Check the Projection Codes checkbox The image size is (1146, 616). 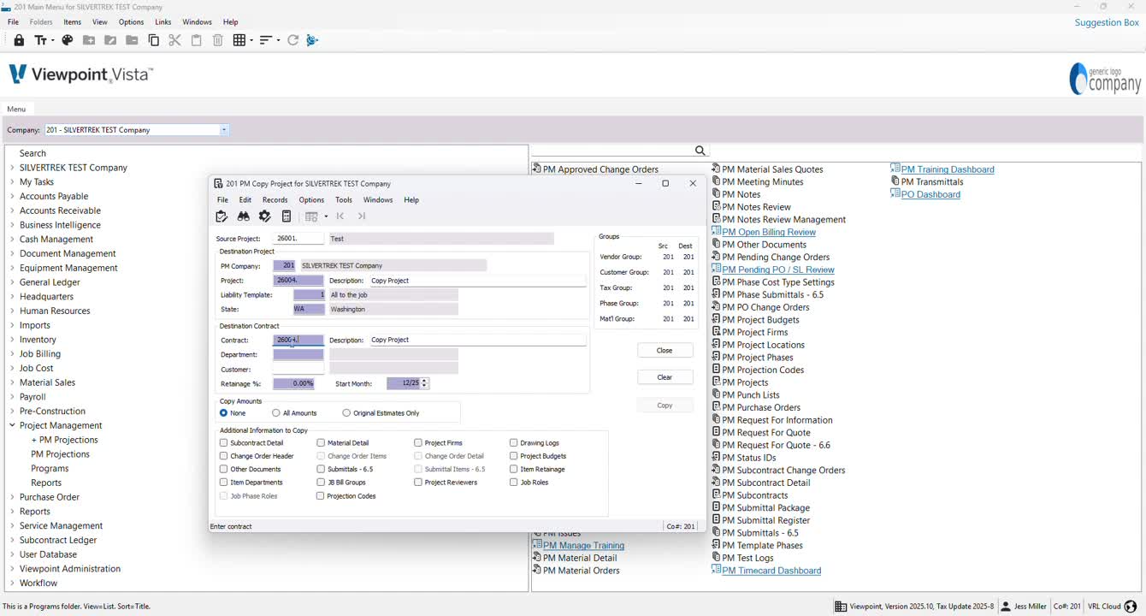pyautogui.click(x=321, y=496)
